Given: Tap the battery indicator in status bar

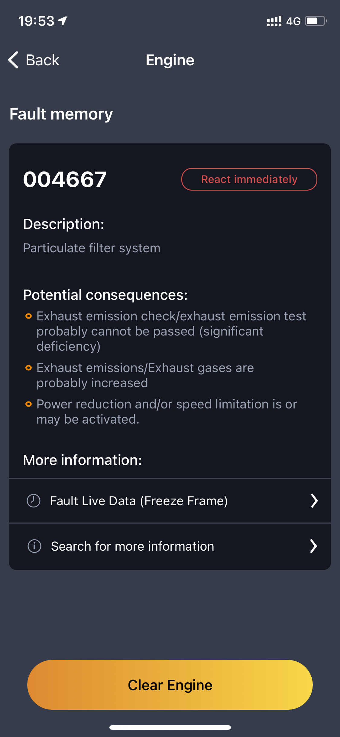Looking at the screenshot, I should (316, 21).
